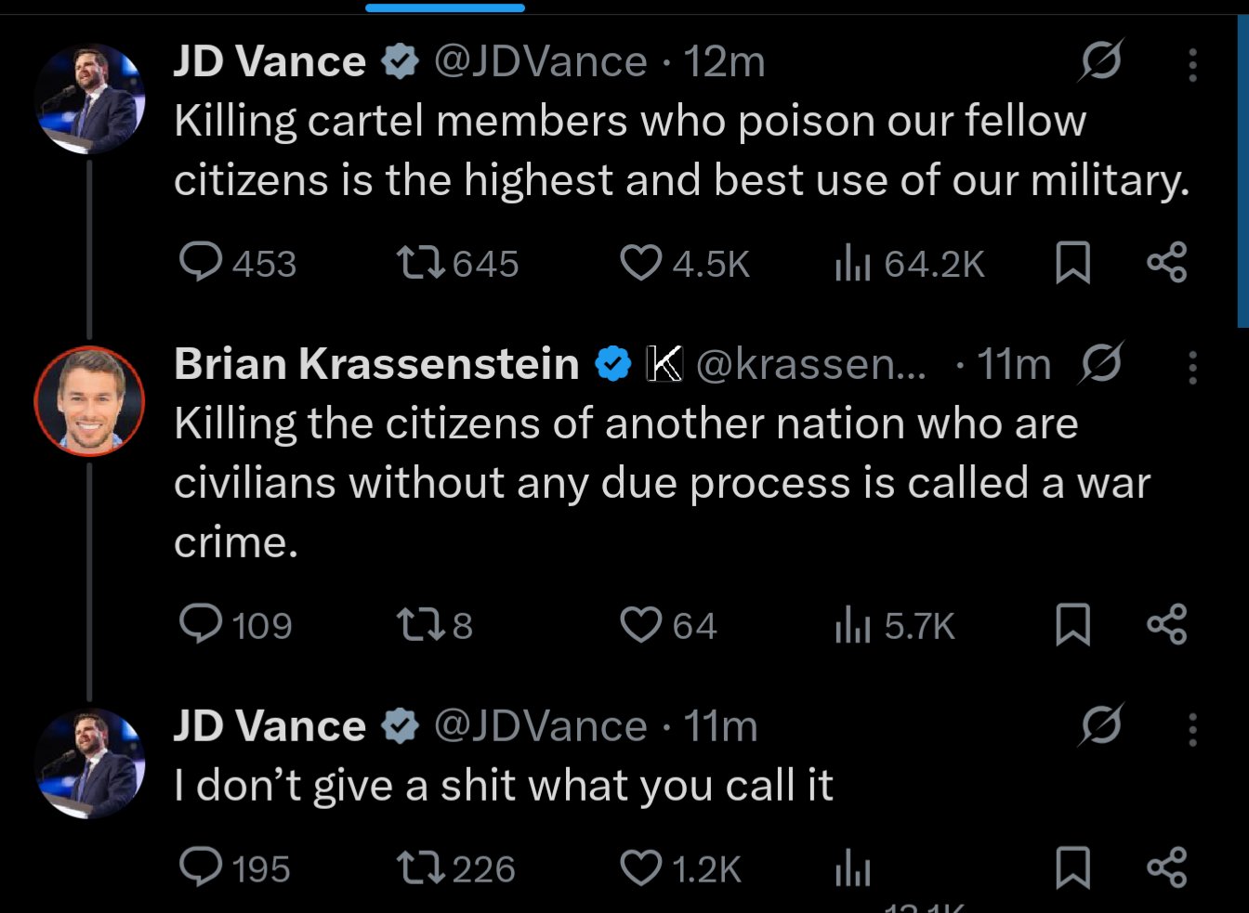Screen dimensions: 1249x913
Task: Open more options on JD Vance's reply
Action: [1192, 730]
